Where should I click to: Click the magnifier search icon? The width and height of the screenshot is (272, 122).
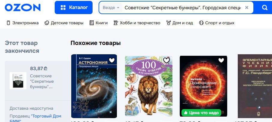[264, 7]
